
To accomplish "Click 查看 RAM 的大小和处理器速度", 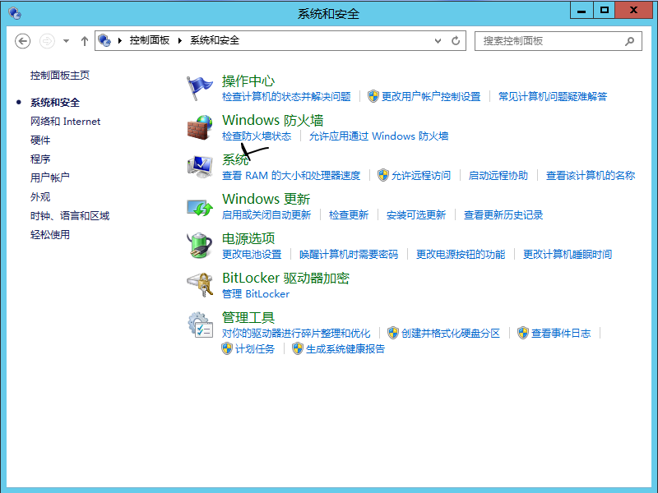I will pyautogui.click(x=291, y=176).
